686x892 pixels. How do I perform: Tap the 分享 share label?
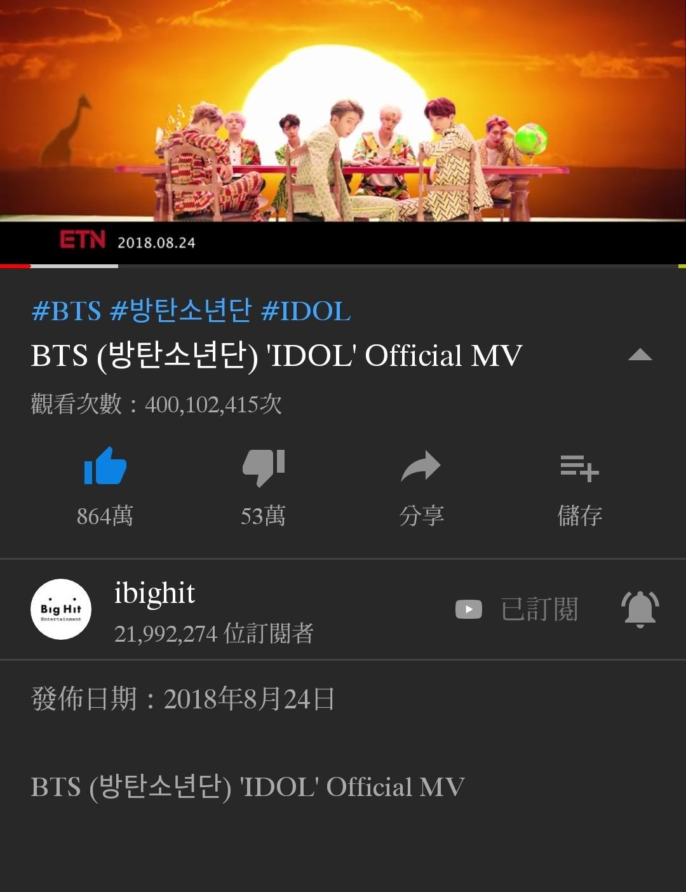421,515
